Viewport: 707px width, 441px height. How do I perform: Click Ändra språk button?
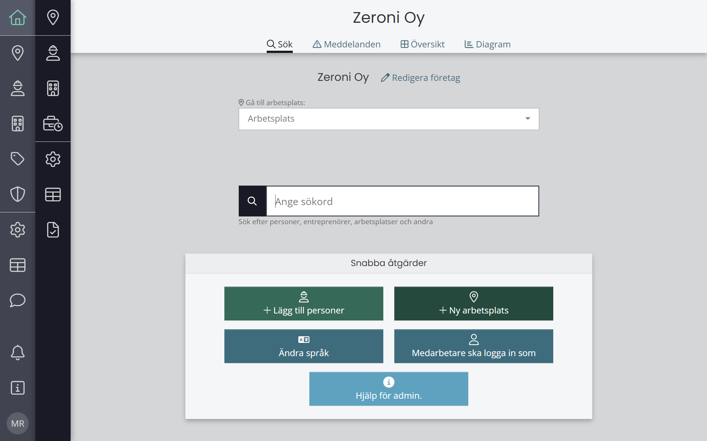tap(303, 346)
